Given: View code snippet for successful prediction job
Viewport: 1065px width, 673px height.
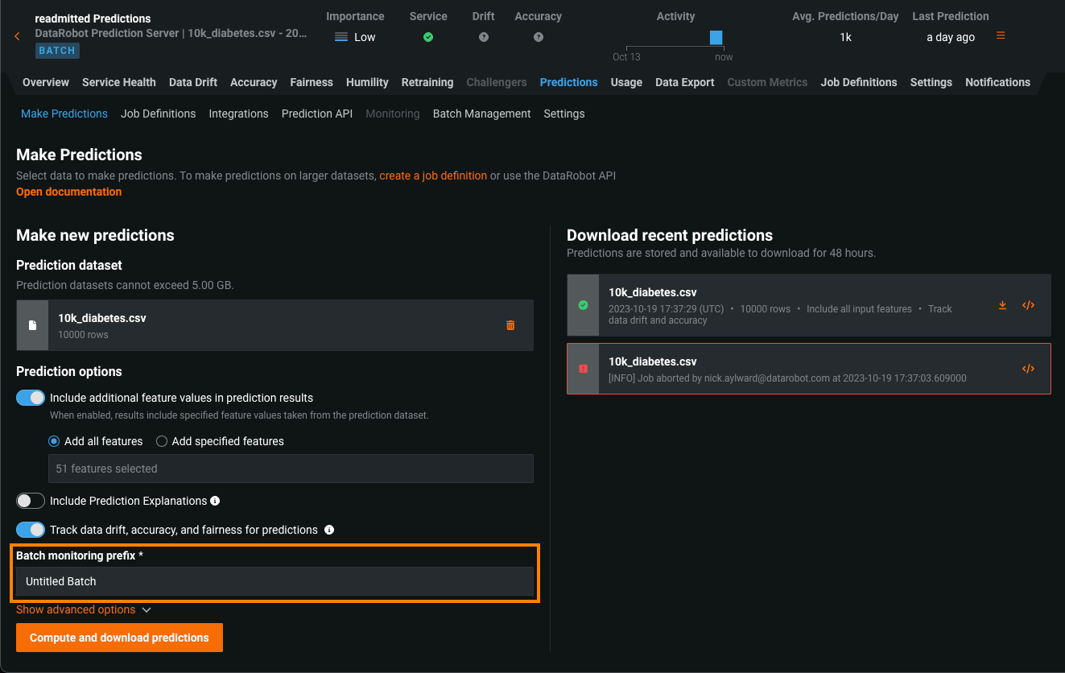Looking at the screenshot, I should coord(1028,305).
